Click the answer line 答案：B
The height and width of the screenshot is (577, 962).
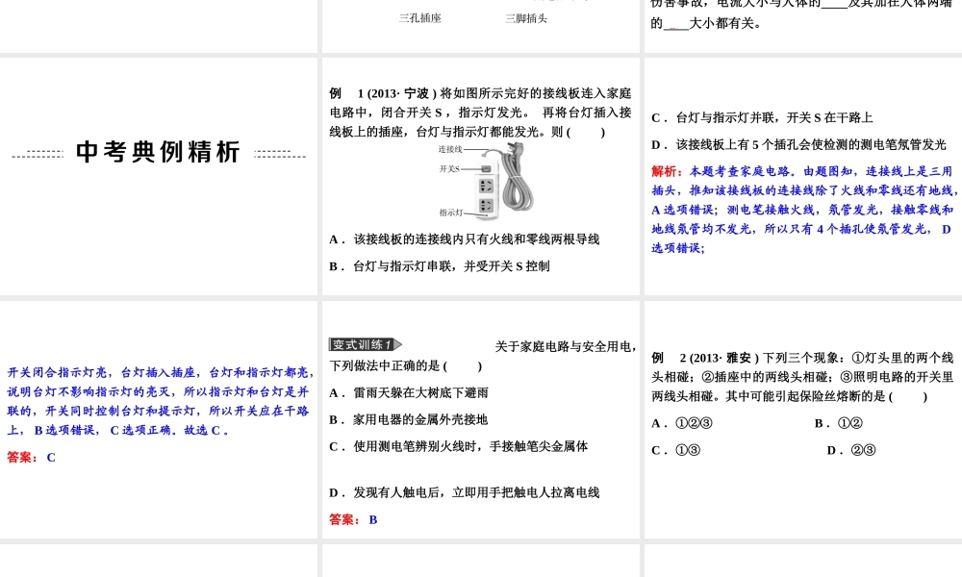pos(353,520)
